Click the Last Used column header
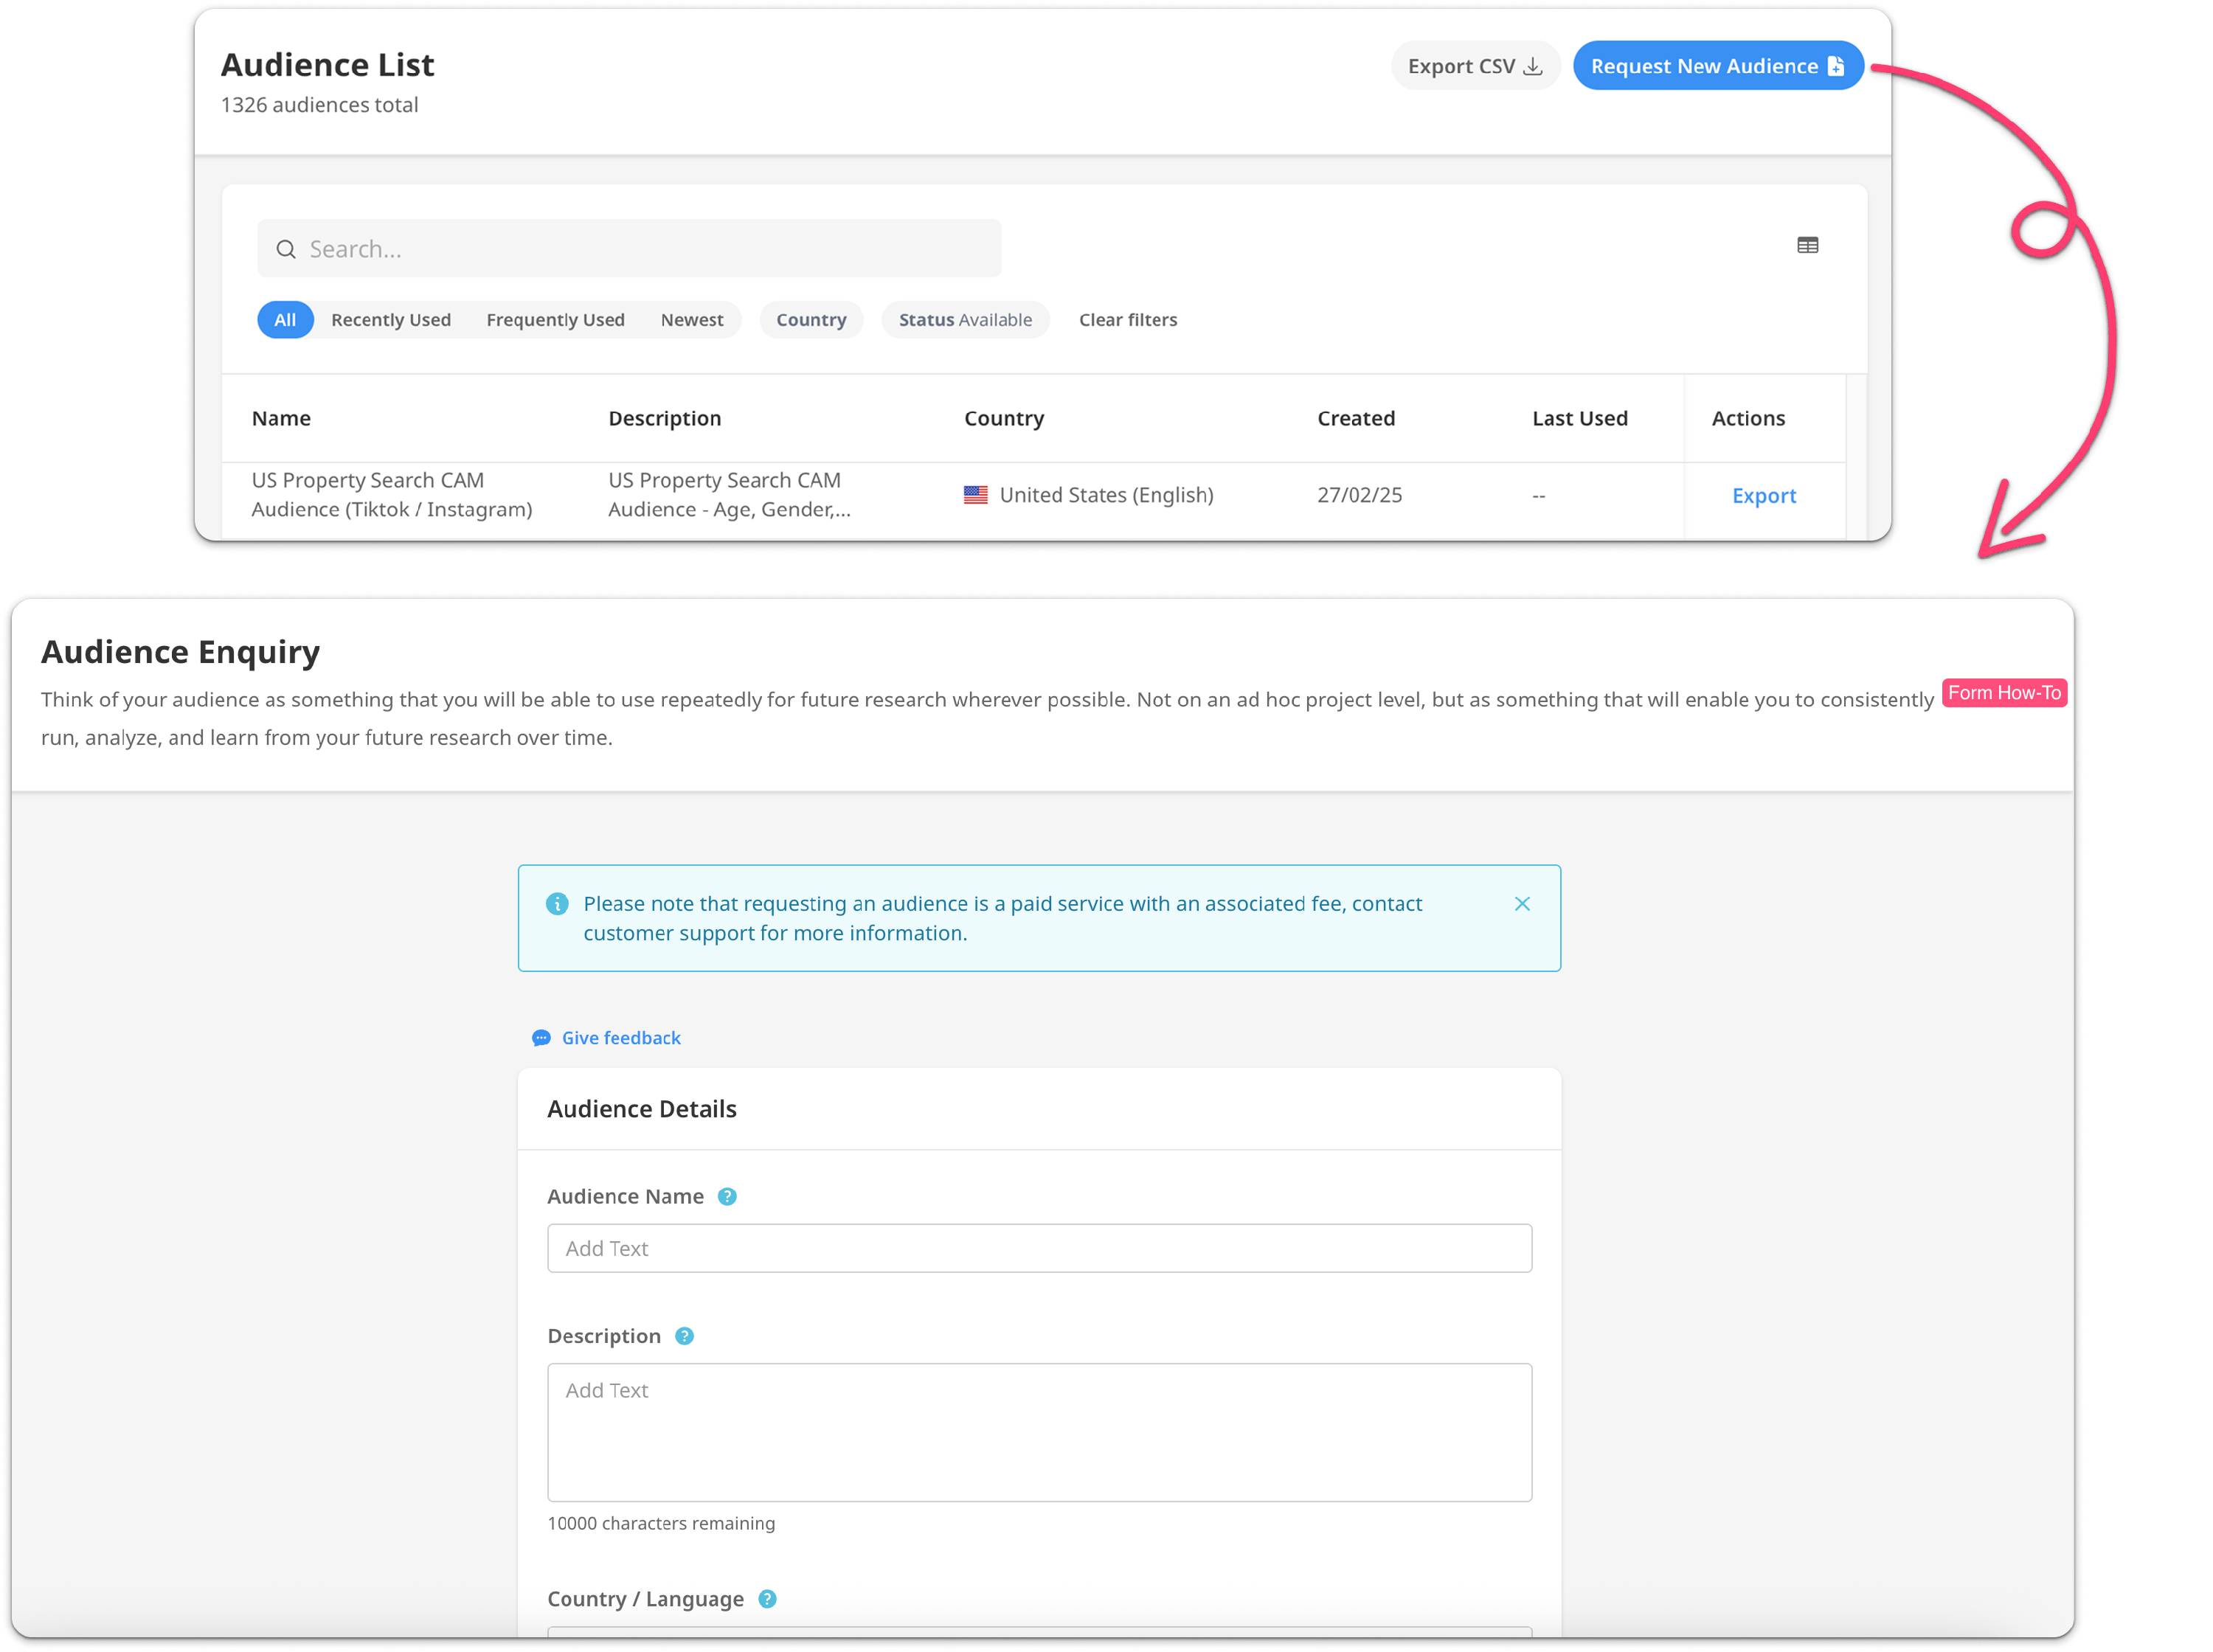The image size is (2213, 1652). pyautogui.click(x=1579, y=418)
